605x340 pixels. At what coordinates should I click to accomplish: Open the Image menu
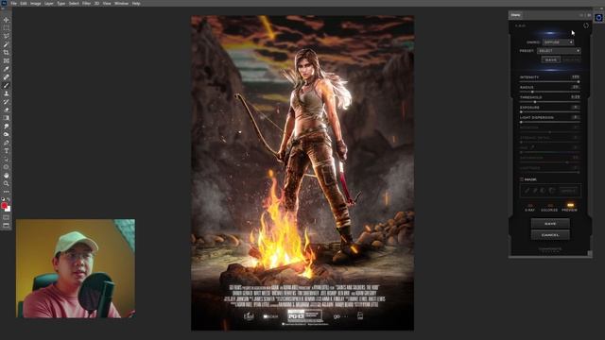click(36, 4)
